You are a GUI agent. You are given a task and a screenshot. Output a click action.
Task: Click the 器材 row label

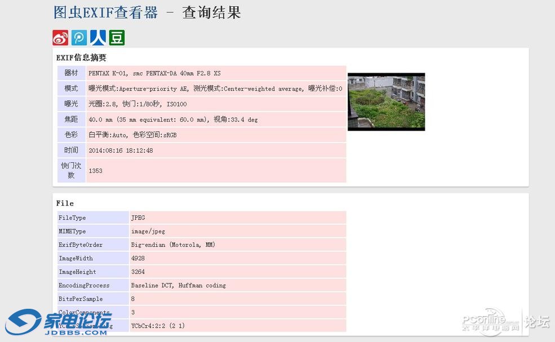(x=71, y=73)
